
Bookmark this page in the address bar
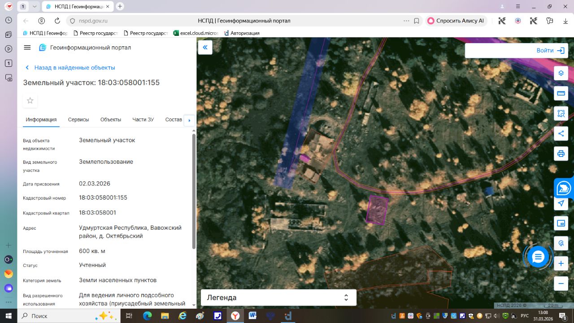tap(417, 21)
